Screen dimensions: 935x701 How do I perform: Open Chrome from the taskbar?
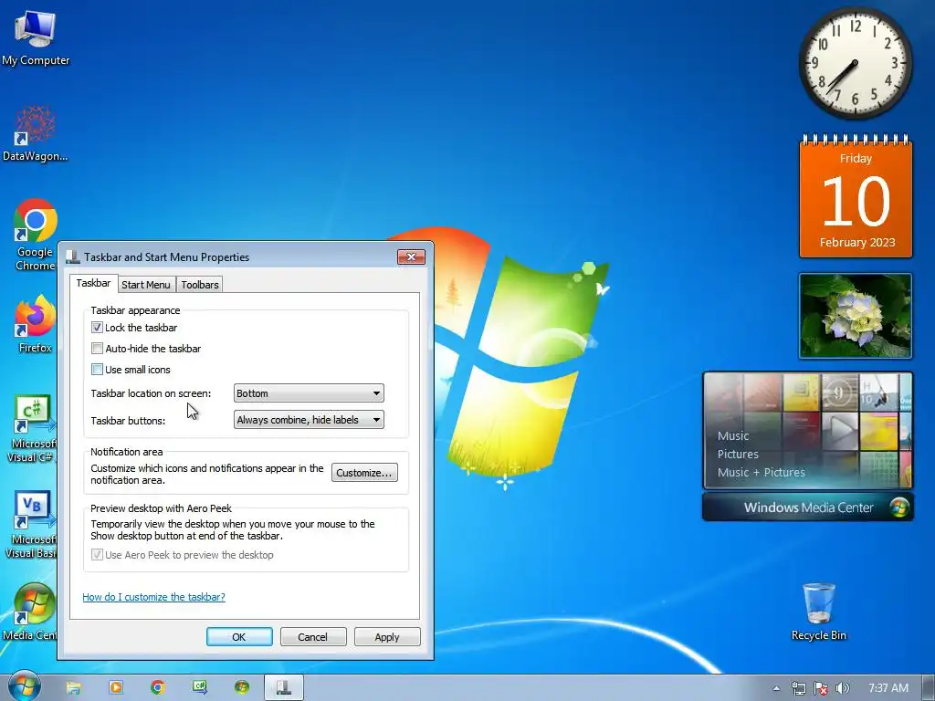157,688
